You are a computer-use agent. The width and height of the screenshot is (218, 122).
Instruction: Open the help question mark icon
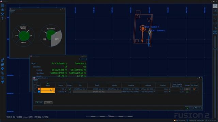[x=2, y=18]
